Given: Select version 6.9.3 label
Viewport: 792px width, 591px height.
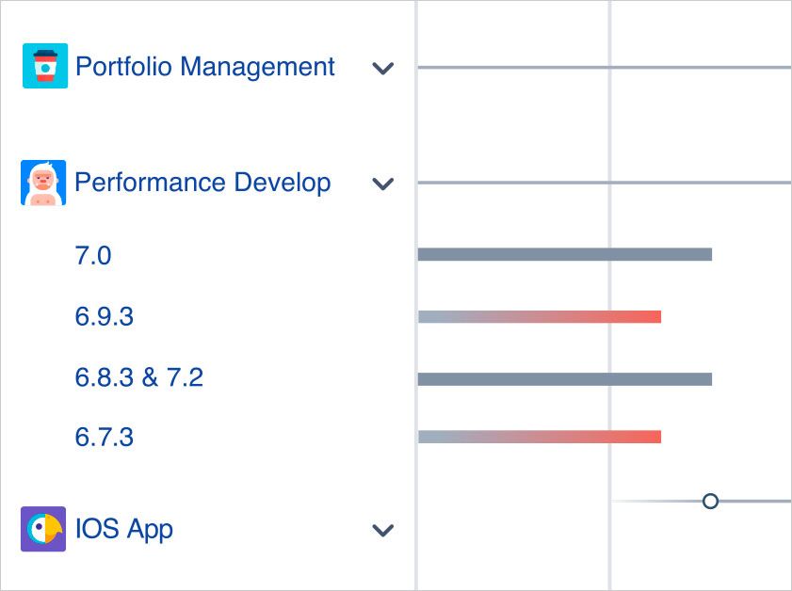Looking at the screenshot, I should [x=104, y=316].
